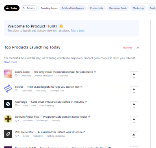Follow the Take a tour link
The height and width of the screenshot is (148, 156).
(x=78, y=31)
